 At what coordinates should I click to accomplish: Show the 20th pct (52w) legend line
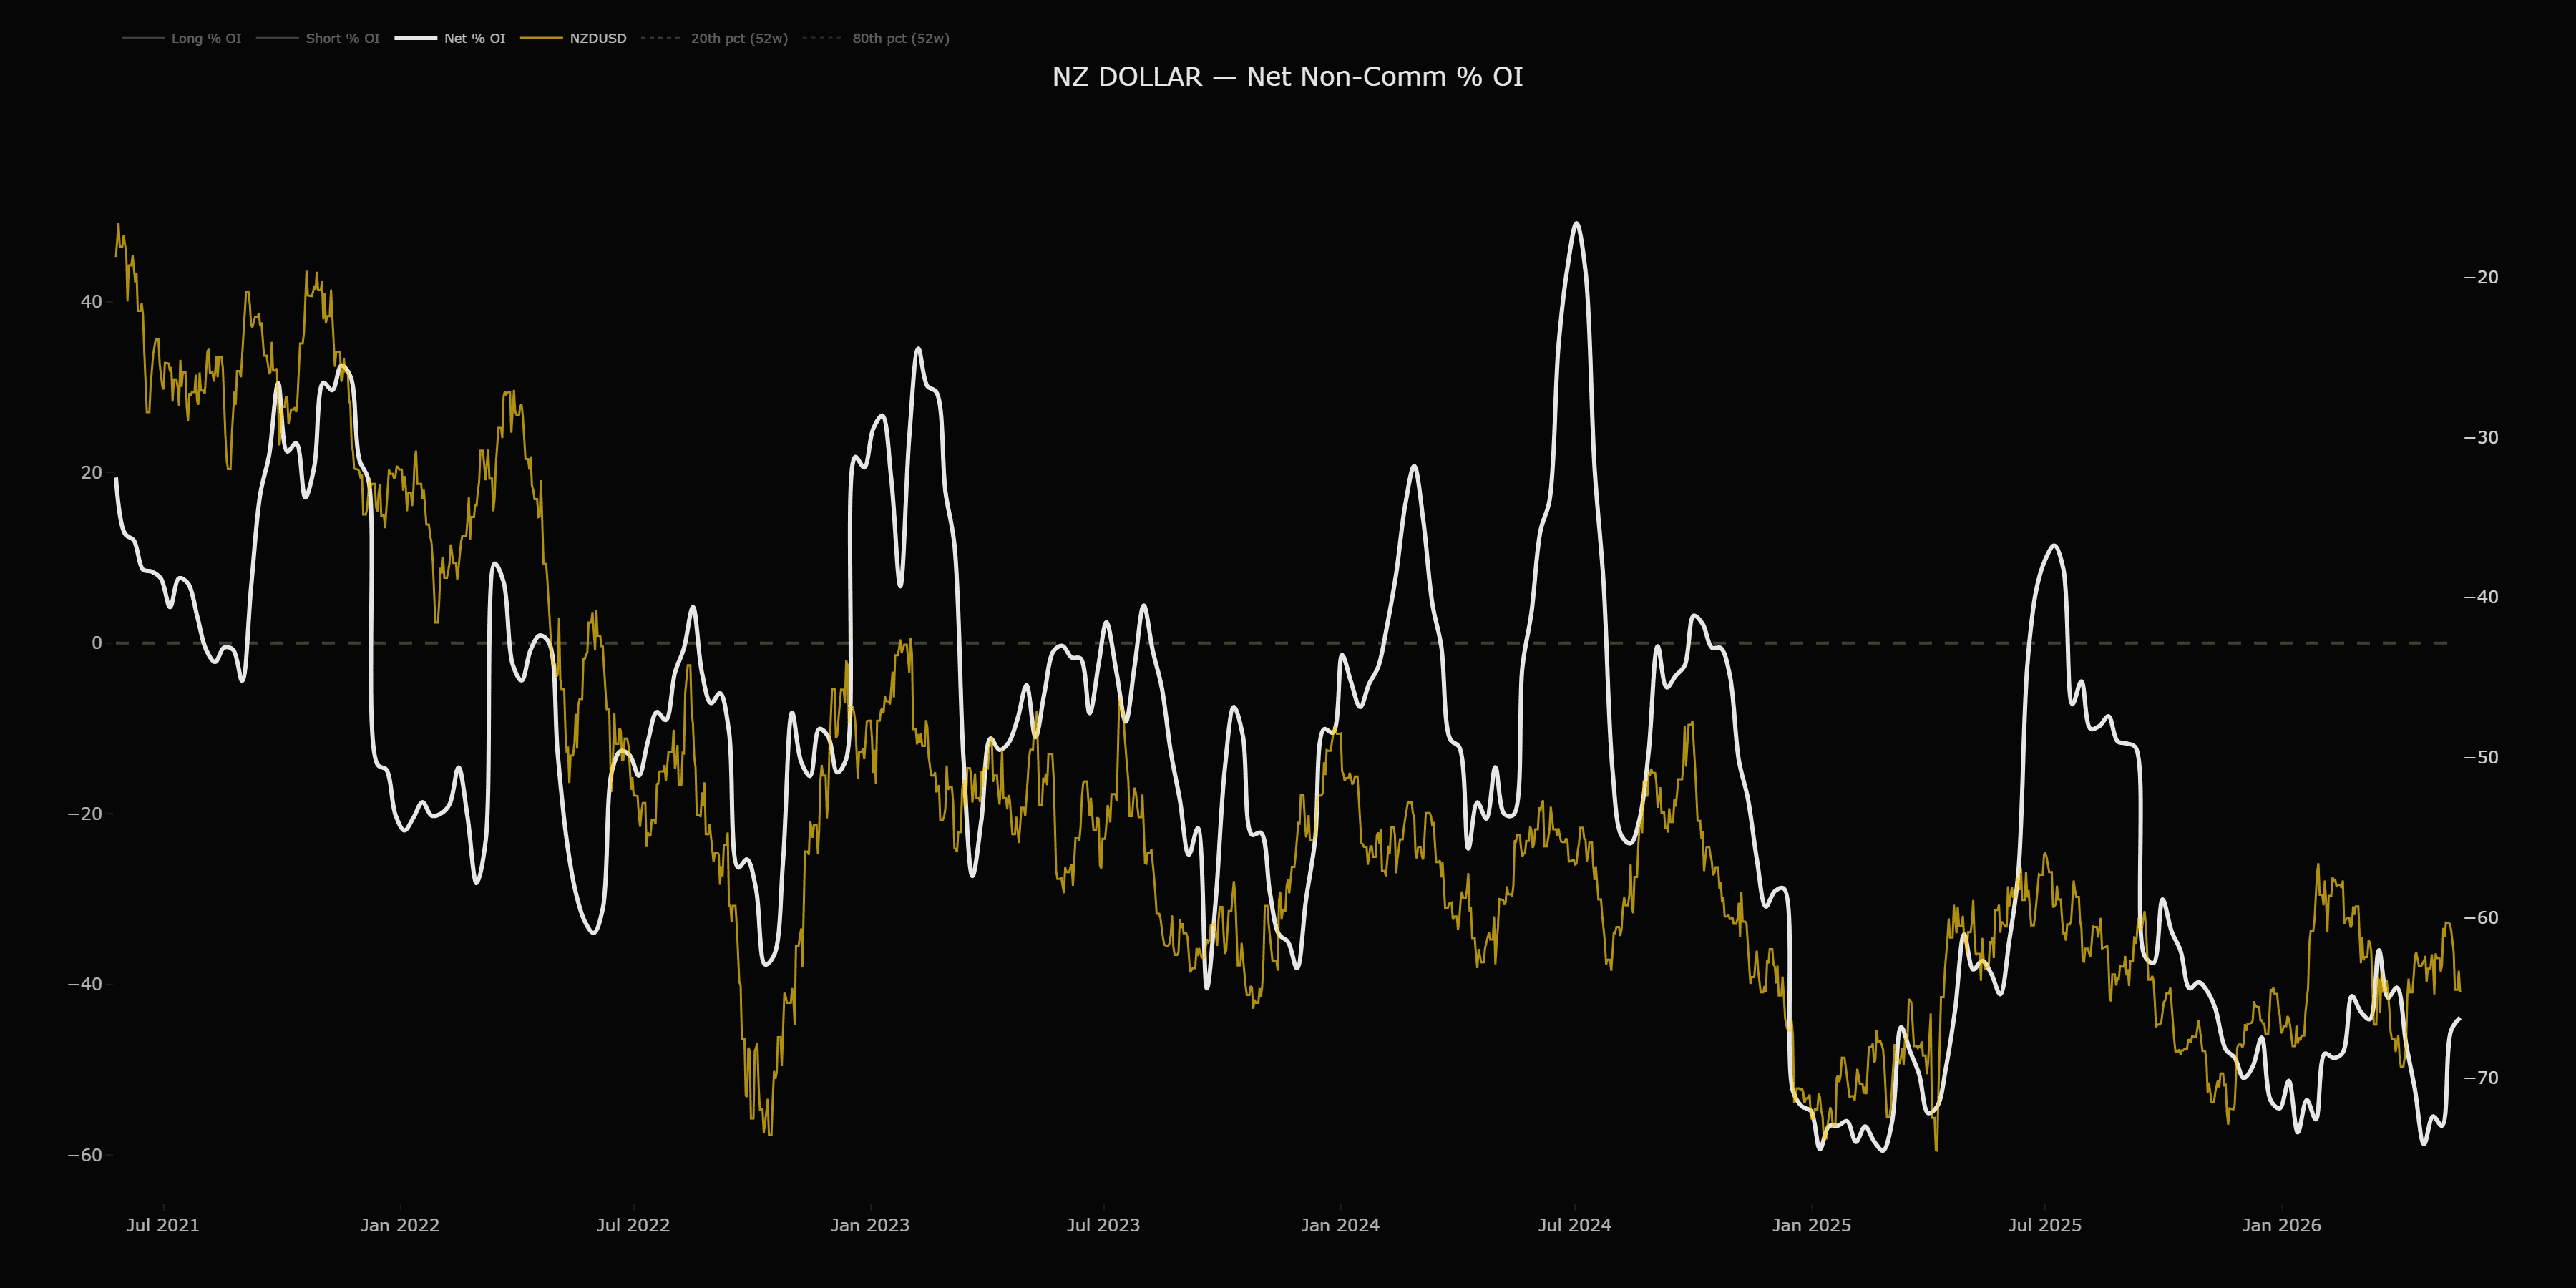[714, 38]
